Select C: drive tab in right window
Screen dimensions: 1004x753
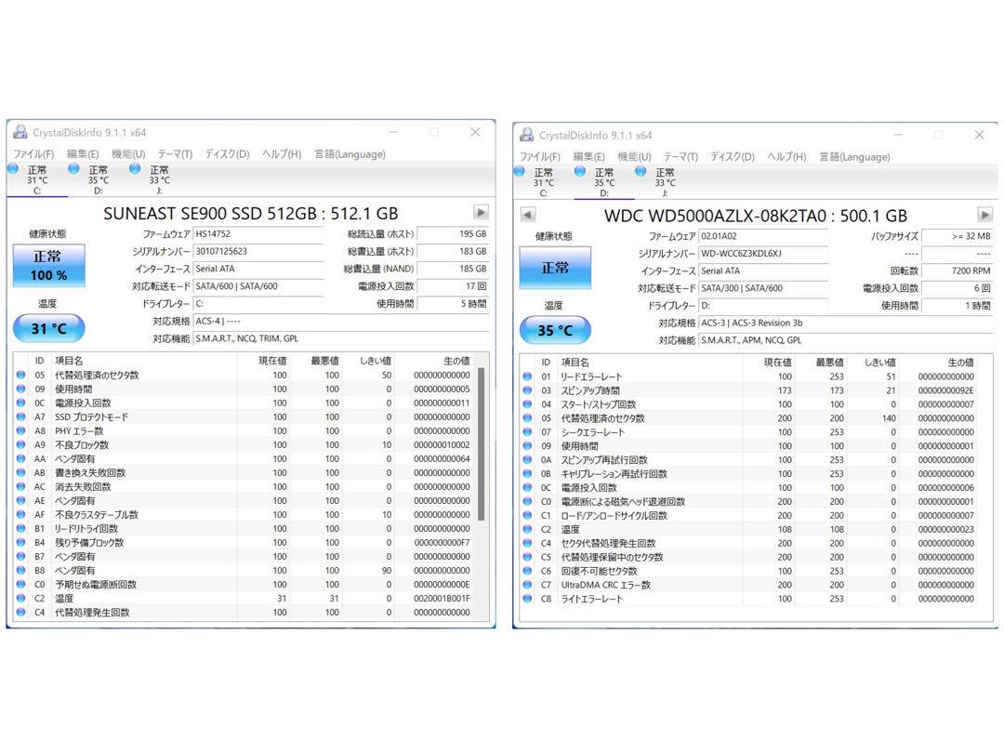coord(543,182)
